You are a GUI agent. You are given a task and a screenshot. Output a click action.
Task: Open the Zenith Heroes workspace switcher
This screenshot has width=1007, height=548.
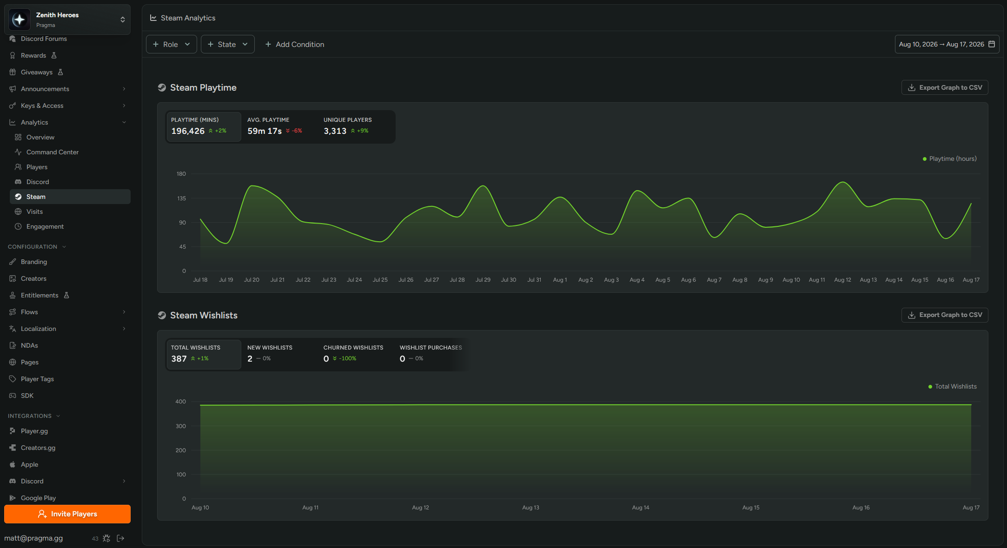[67, 20]
